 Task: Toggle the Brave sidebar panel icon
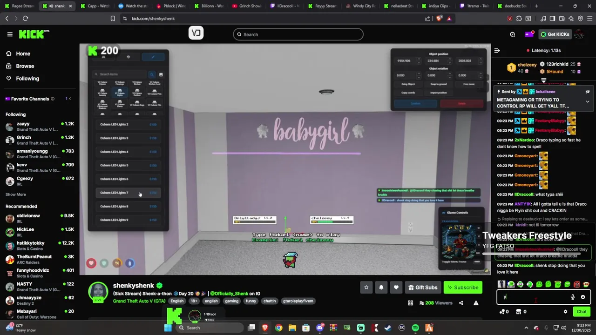[552, 18]
